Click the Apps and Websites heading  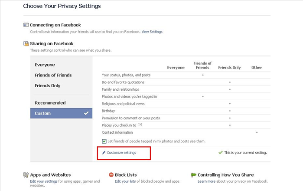click(50, 175)
